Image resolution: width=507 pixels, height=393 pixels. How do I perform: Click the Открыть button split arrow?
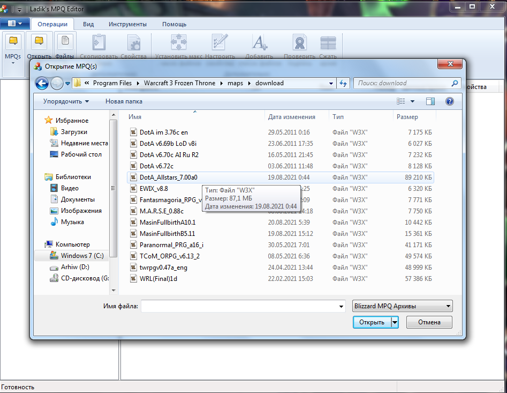click(x=395, y=322)
